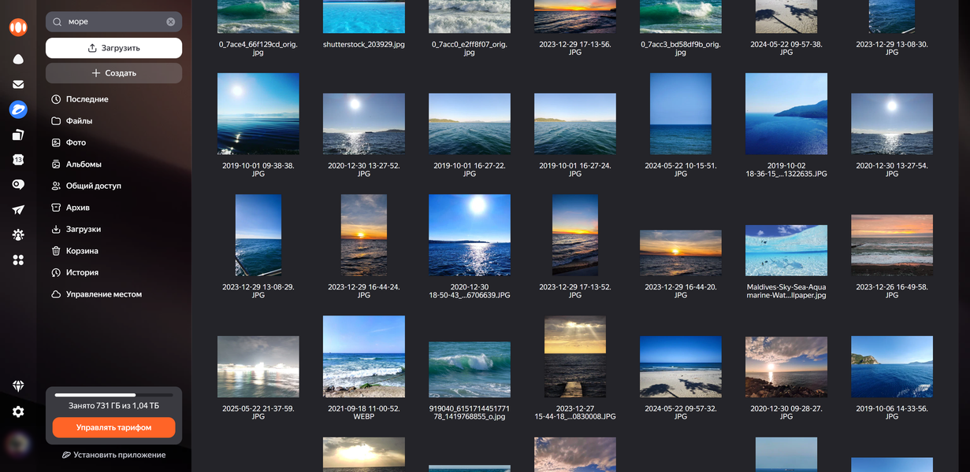
Task: Select thumbnail 2020-12-30 09-28-27.JPG
Action: point(786,367)
